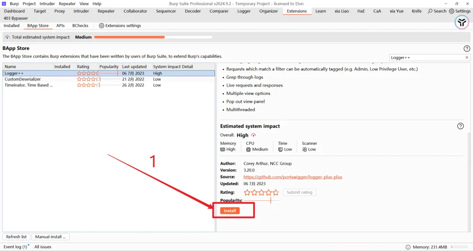Screen dimensions: 473x251
Task: Click the gauge icon beside Total estimated system impact
Action: coord(7,37)
